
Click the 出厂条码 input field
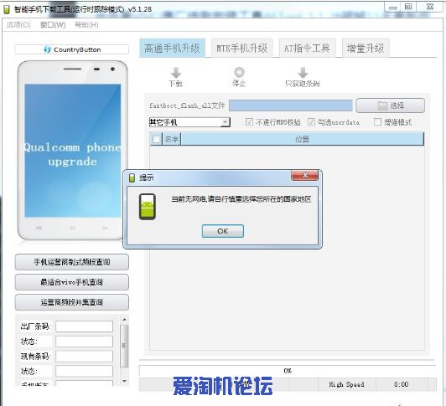(x=84, y=326)
